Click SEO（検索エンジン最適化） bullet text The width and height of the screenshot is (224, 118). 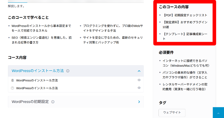coord(42,40)
